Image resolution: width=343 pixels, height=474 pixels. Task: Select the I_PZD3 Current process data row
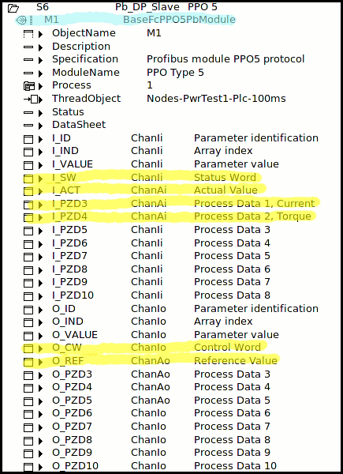coord(171,204)
